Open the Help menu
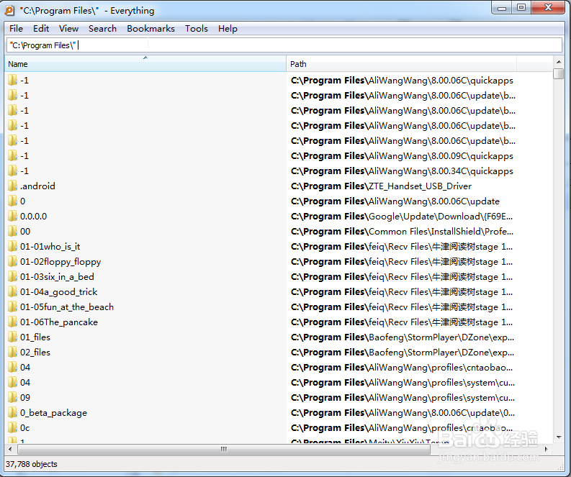The height and width of the screenshot is (477, 571). 228,28
